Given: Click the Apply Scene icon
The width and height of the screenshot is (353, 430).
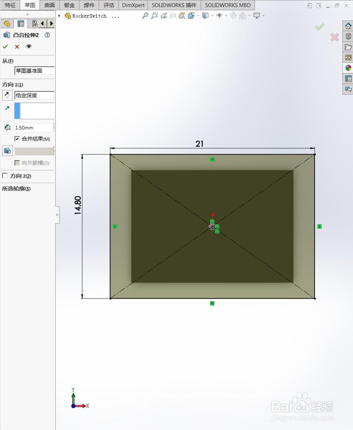Looking at the screenshot, I should [x=242, y=16].
